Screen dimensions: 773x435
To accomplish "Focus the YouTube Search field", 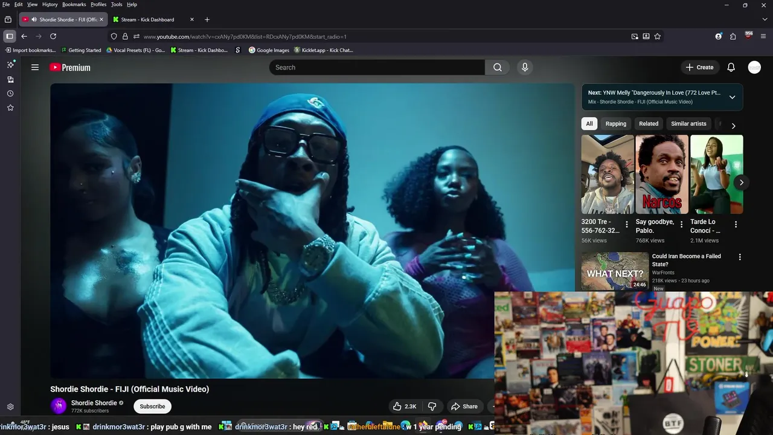I will [377, 67].
